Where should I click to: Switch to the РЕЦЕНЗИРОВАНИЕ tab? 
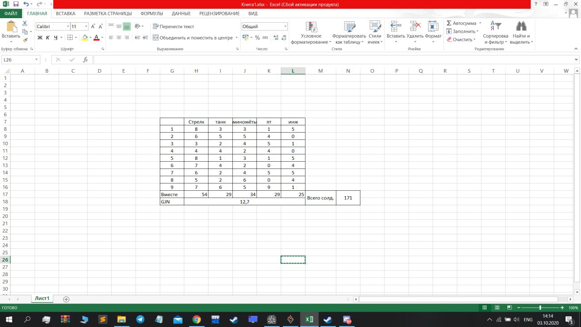(x=219, y=14)
